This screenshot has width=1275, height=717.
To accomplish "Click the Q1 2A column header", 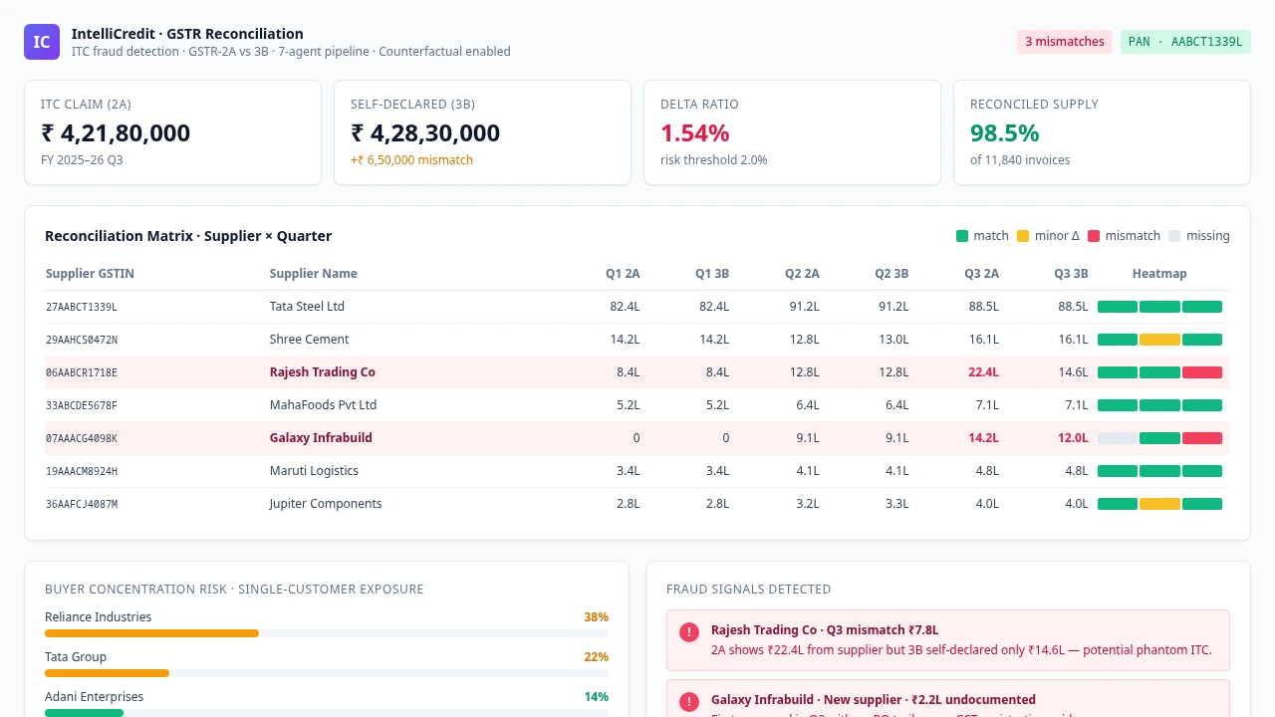I will coord(623,274).
